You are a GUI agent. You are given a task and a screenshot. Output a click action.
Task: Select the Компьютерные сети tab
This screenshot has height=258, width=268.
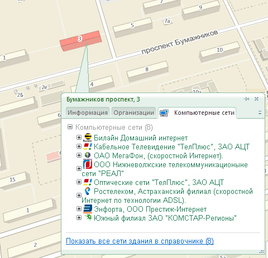pyautogui.click(x=197, y=113)
